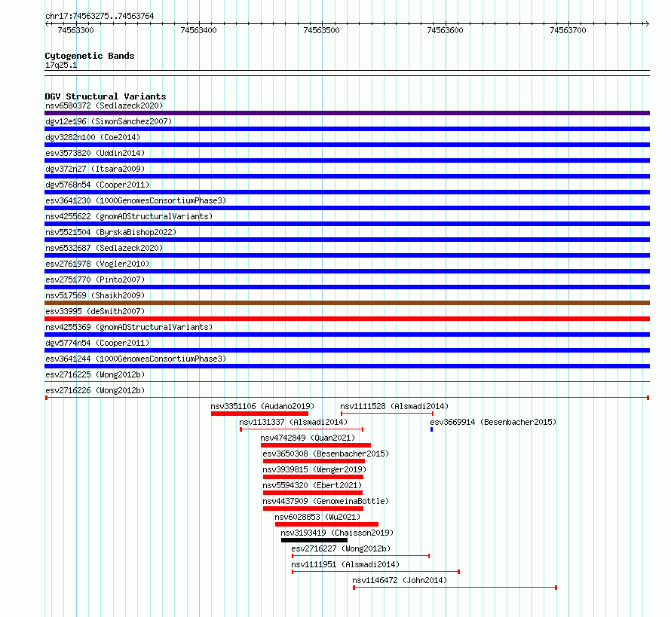This screenshot has width=671, height=617.
Task: Click nsv6532687 (Sedlazeck2020) label
Action: [x=104, y=248]
